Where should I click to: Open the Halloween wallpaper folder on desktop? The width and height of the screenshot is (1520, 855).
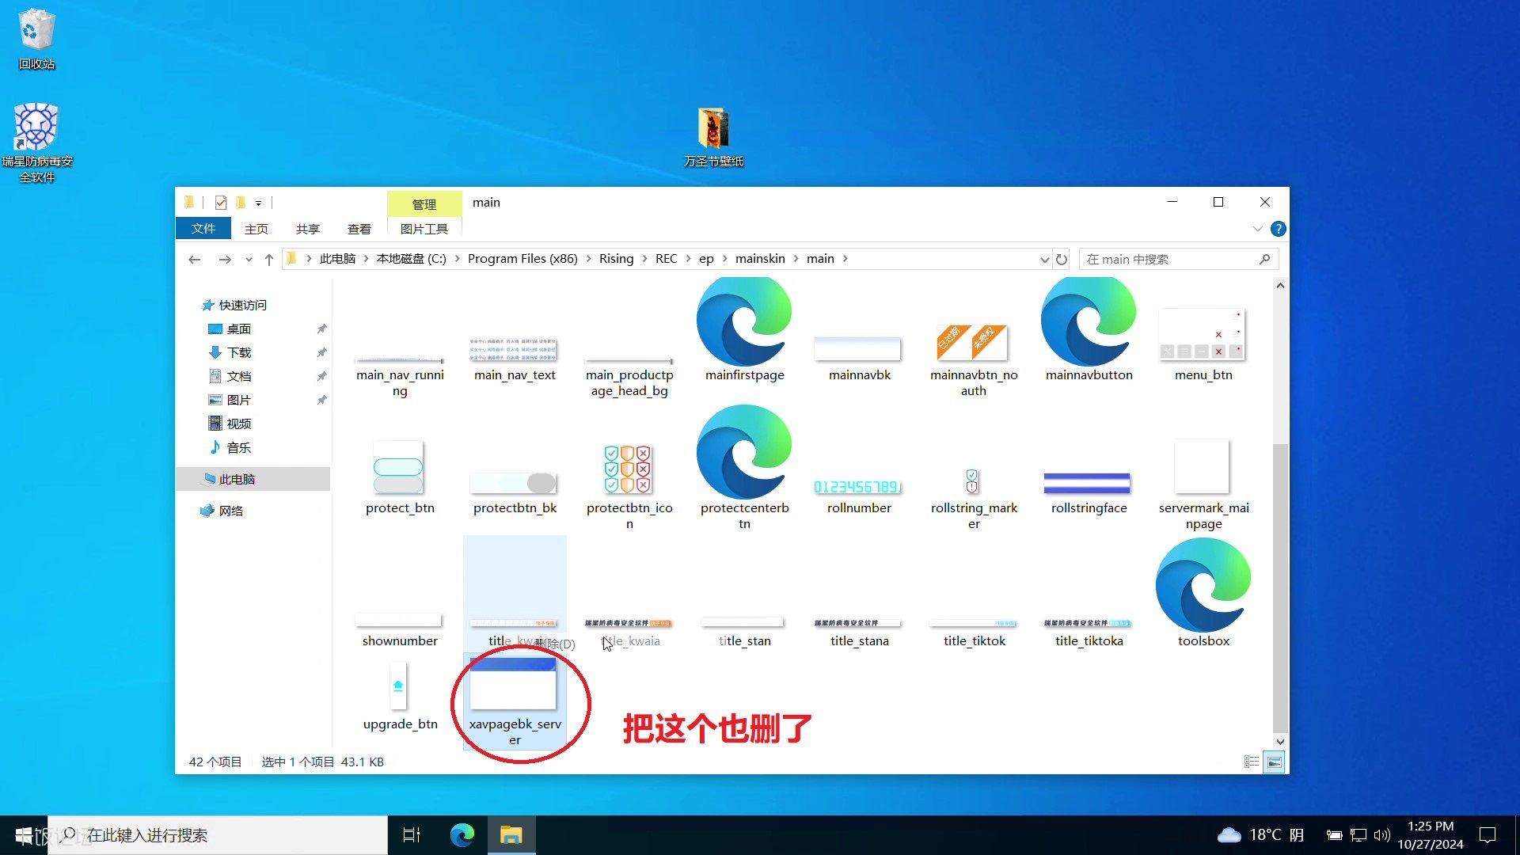tap(713, 137)
